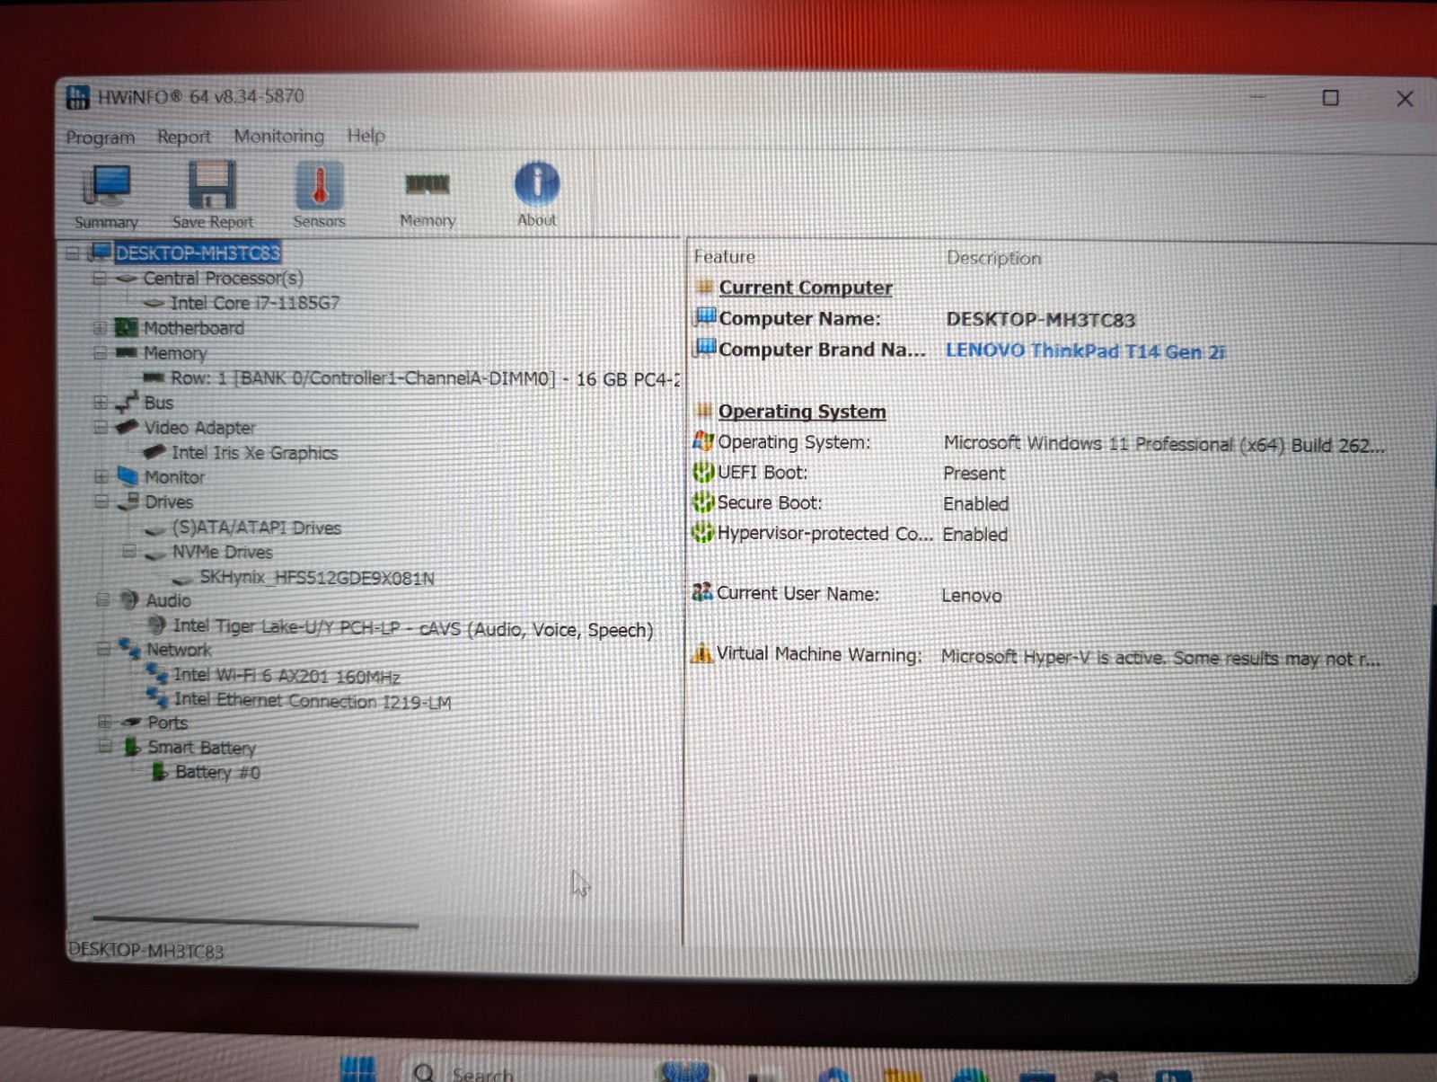
Task: Click the status bar DESKTOP-MH3TC83 text
Action: (x=146, y=950)
